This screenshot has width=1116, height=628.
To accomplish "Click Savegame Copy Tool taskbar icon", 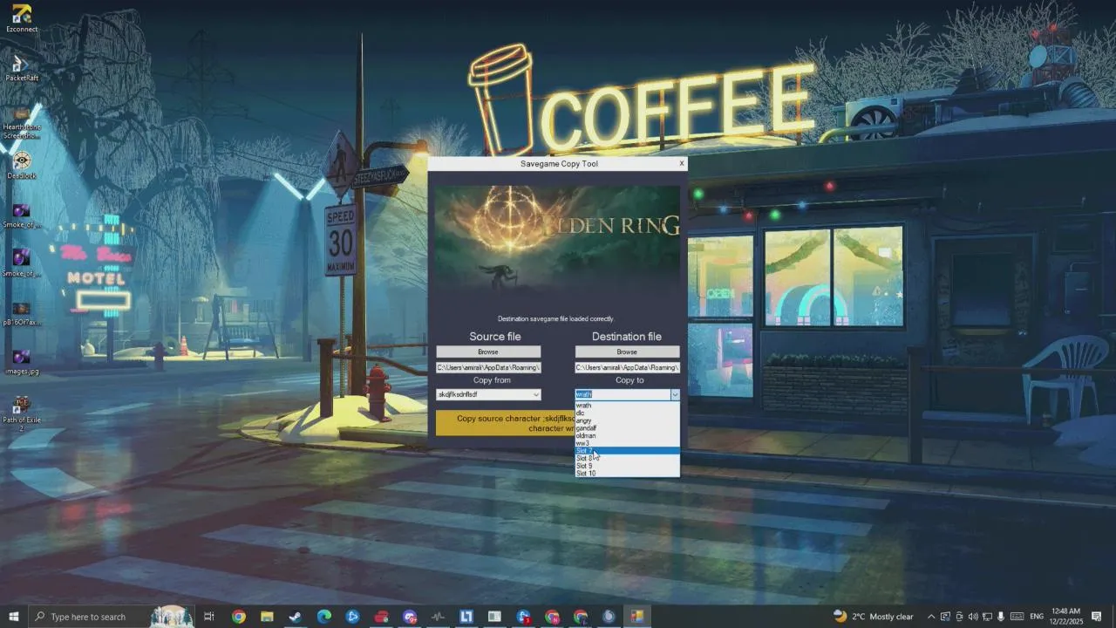I will pos(637,617).
